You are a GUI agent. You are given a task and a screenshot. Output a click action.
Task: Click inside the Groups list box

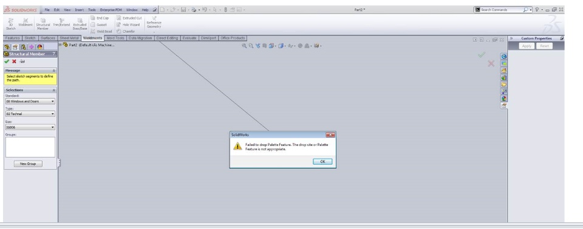tap(30, 147)
